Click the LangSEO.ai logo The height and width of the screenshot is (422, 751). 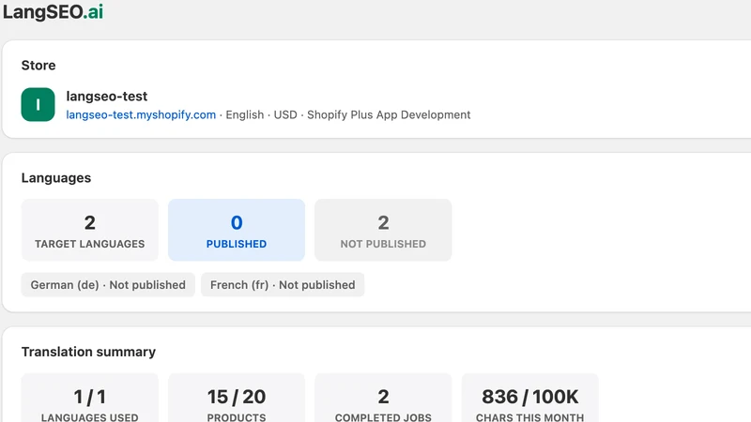click(x=54, y=11)
